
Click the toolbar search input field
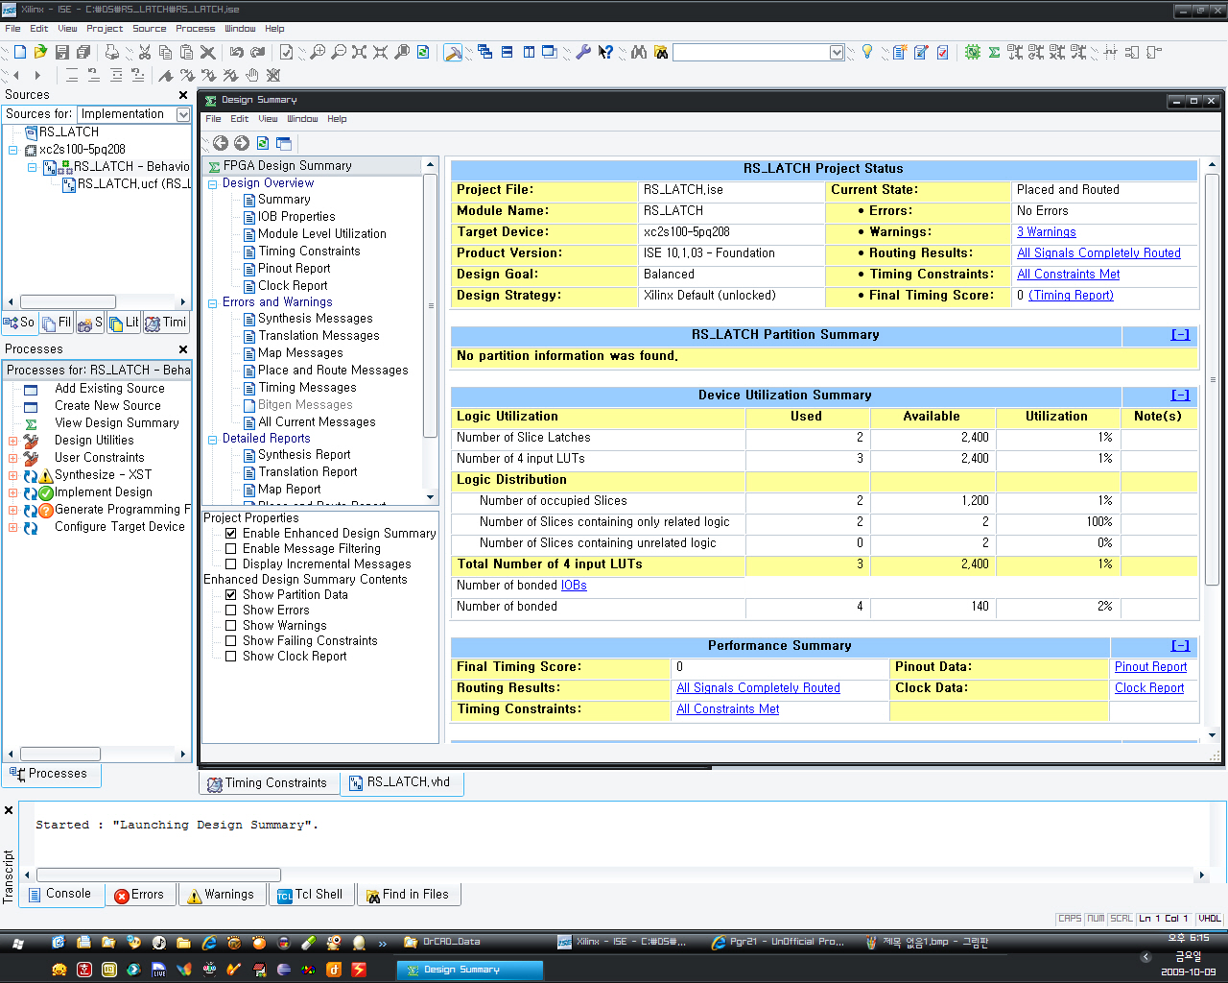751,52
